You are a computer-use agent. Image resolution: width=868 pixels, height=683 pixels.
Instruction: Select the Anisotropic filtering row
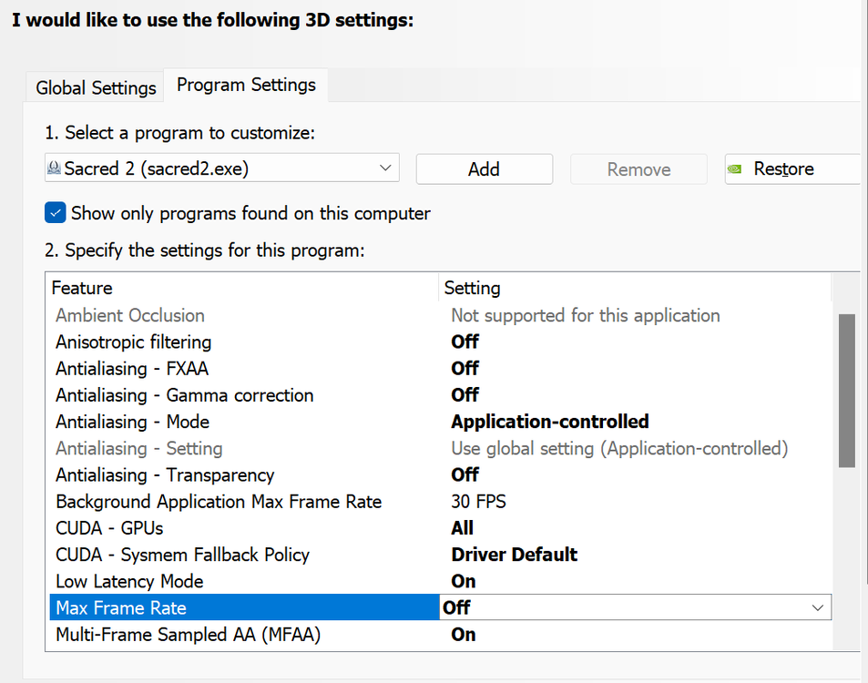[x=440, y=342]
